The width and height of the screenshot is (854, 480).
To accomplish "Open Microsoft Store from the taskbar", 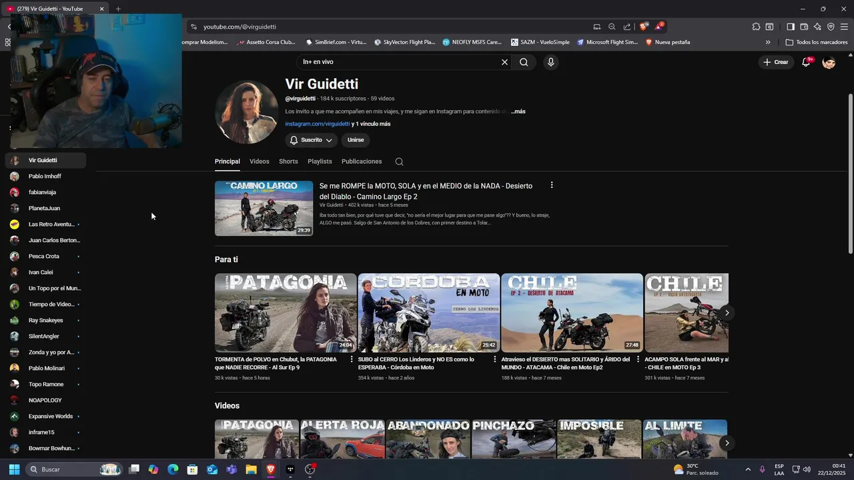I will click(x=192, y=469).
